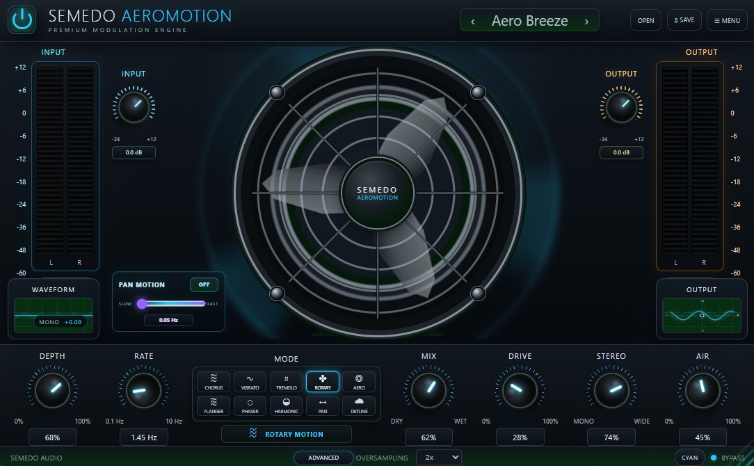The image size is (754, 466).
Task: Click the Rate 1.45 Hz value field
Action: tap(144, 437)
